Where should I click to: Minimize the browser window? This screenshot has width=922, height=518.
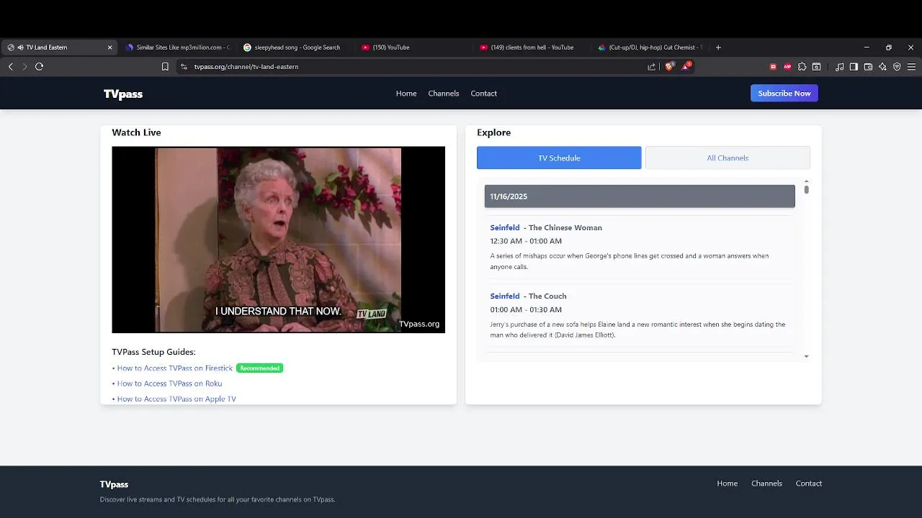coord(867,47)
